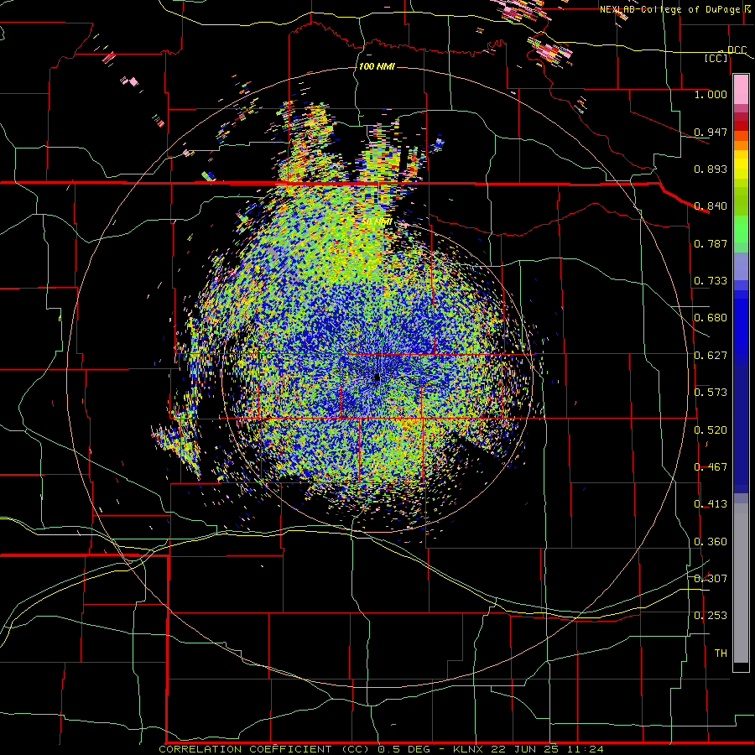Click the 0.413 legend value
The height and width of the screenshot is (755, 755).
(x=711, y=504)
